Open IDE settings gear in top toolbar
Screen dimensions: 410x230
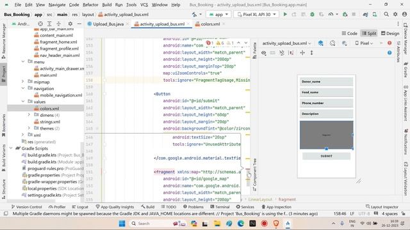(x=395, y=14)
